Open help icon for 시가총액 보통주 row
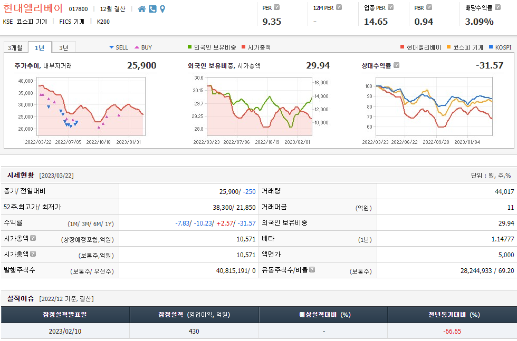Screen dimensions: 517x341 pyautogui.click(x=33, y=254)
